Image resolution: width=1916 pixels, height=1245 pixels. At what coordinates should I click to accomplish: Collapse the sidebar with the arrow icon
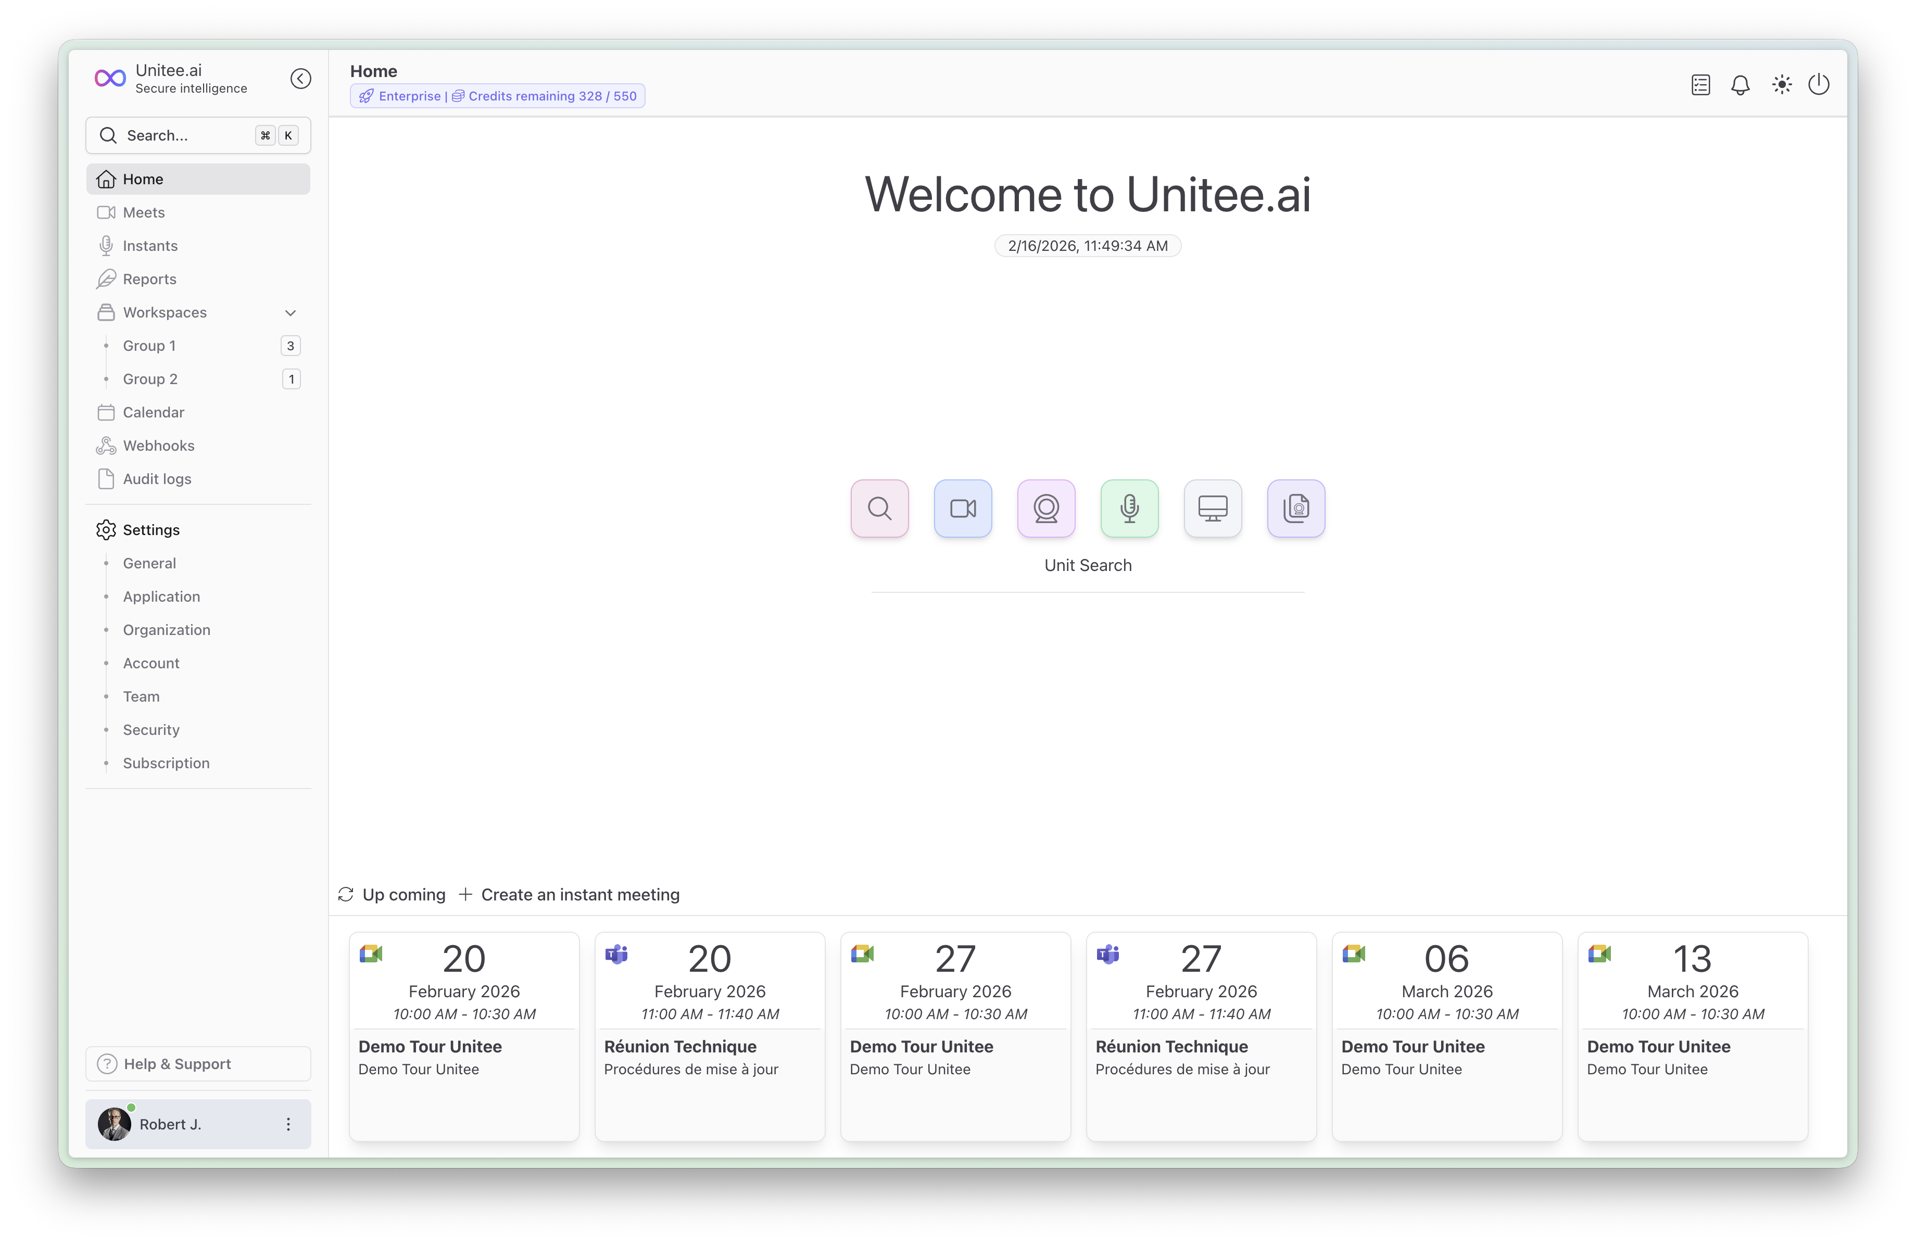300,79
